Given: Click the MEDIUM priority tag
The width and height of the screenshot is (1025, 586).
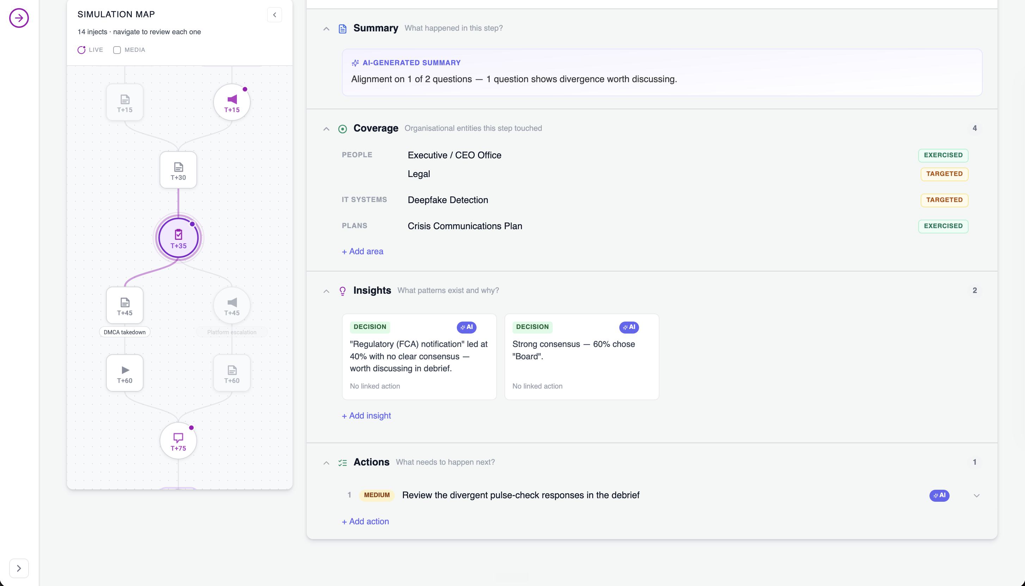Looking at the screenshot, I should tap(377, 495).
